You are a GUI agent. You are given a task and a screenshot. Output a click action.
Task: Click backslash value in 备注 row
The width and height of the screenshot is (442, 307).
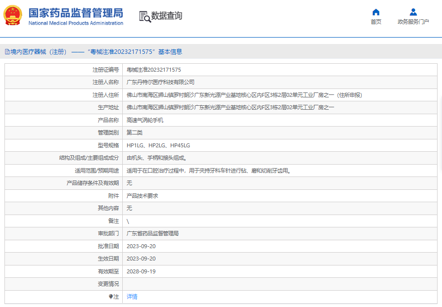pos(128,221)
